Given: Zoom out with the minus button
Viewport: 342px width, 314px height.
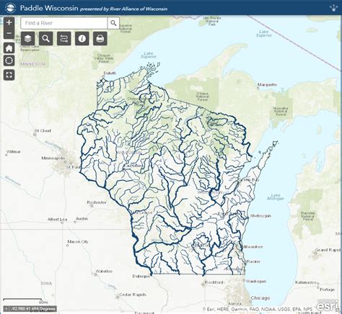Looking at the screenshot, I should (9, 33).
